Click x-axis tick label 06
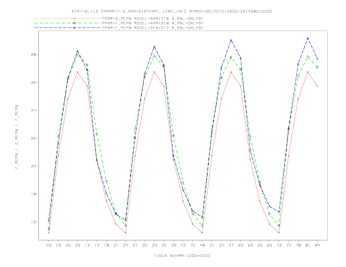The width and height of the screenshot is (346, 267). 68,245
